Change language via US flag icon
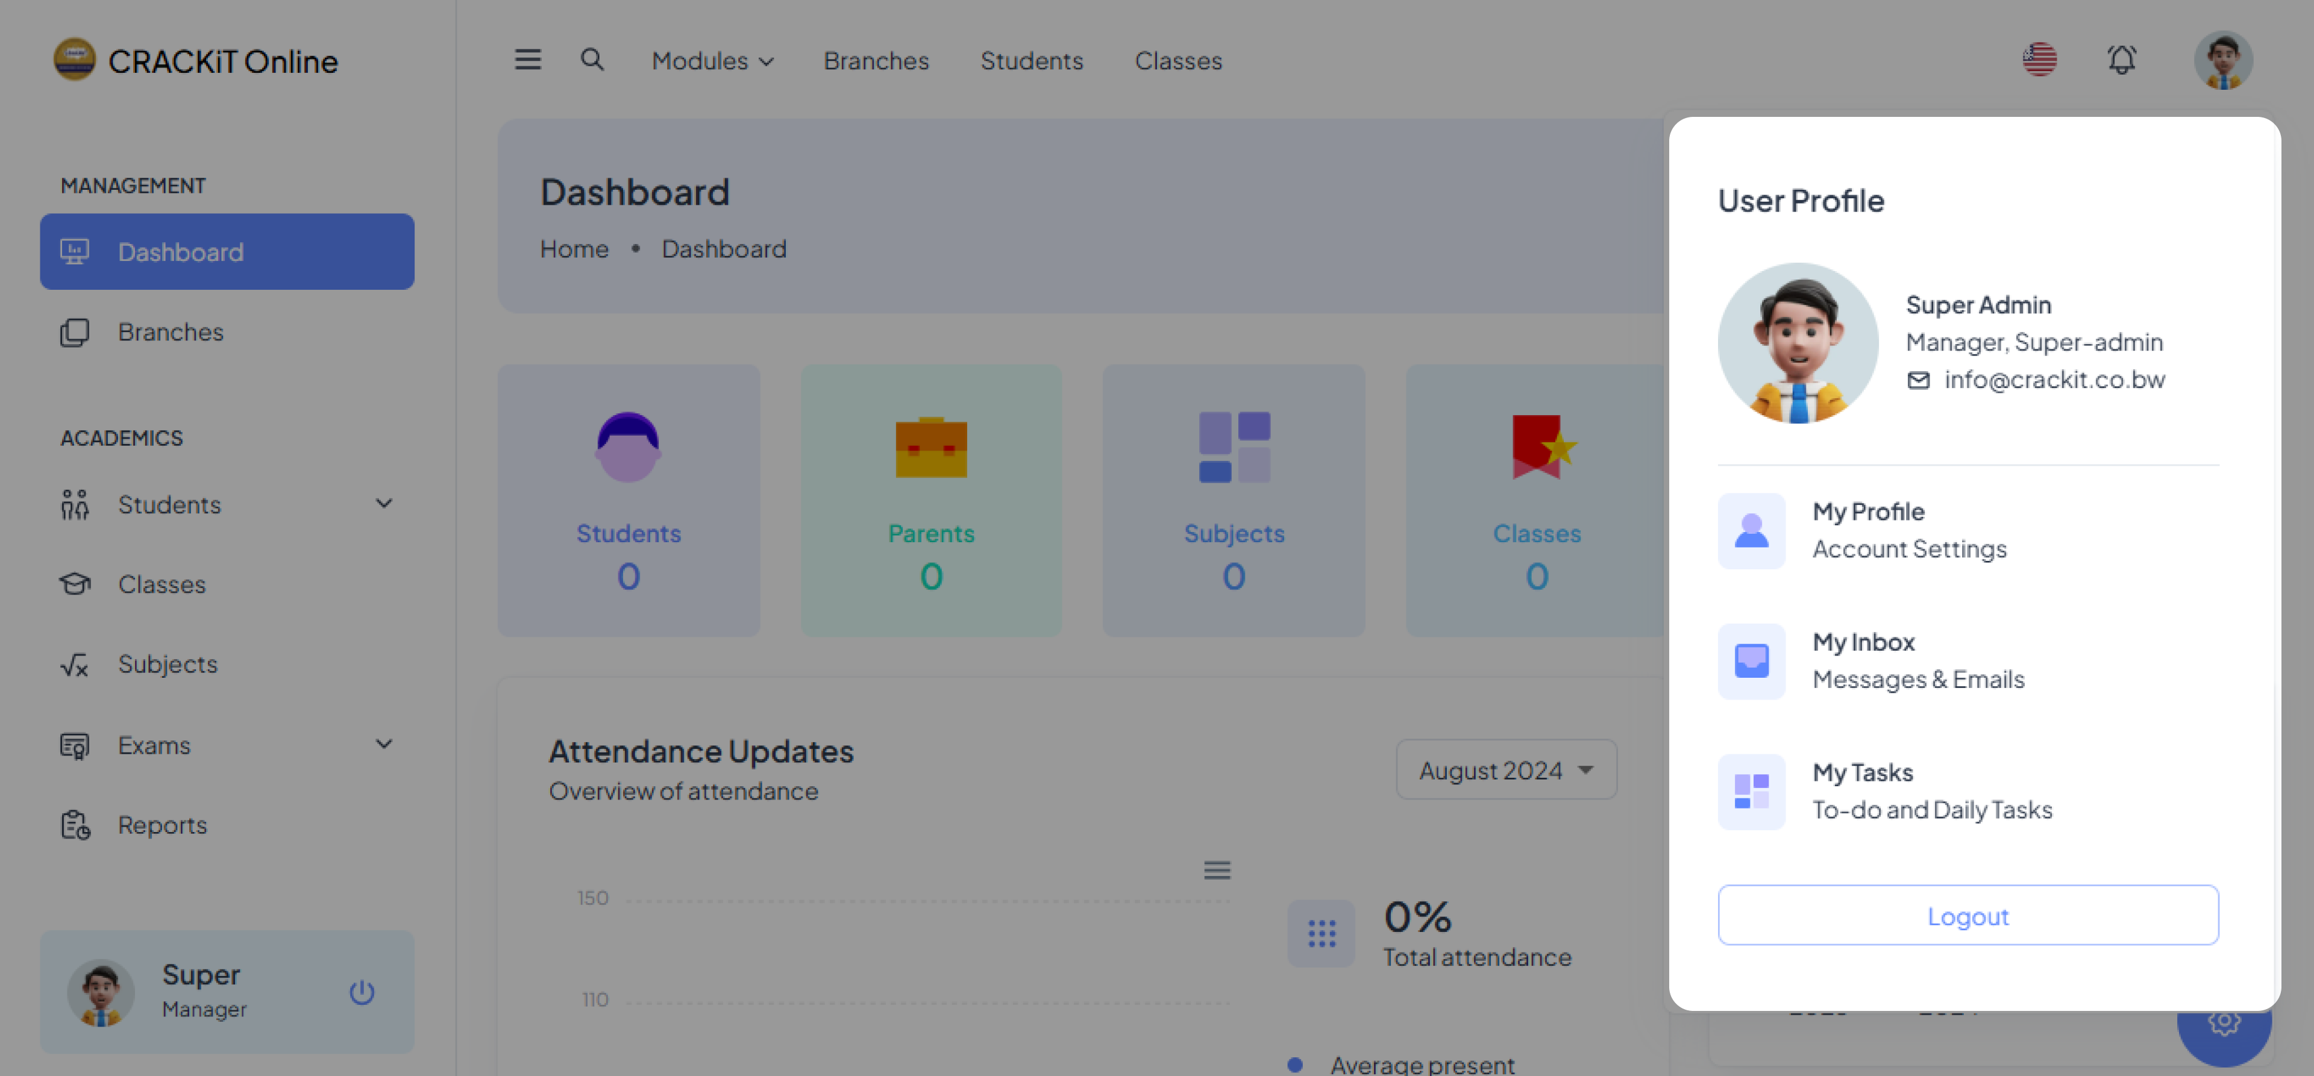 2039,60
